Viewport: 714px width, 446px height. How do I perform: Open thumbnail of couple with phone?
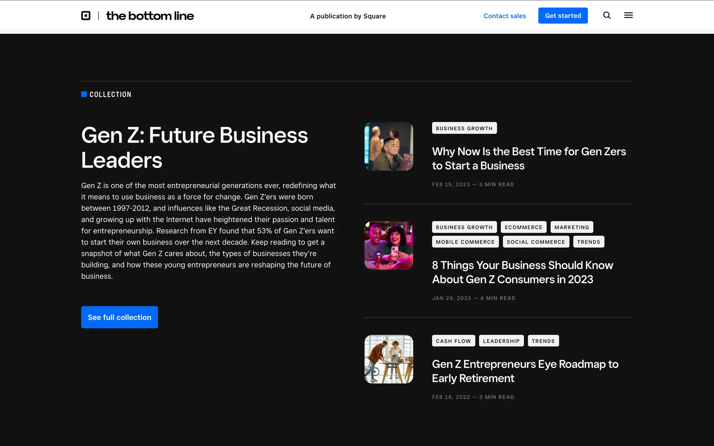(389, 245)
